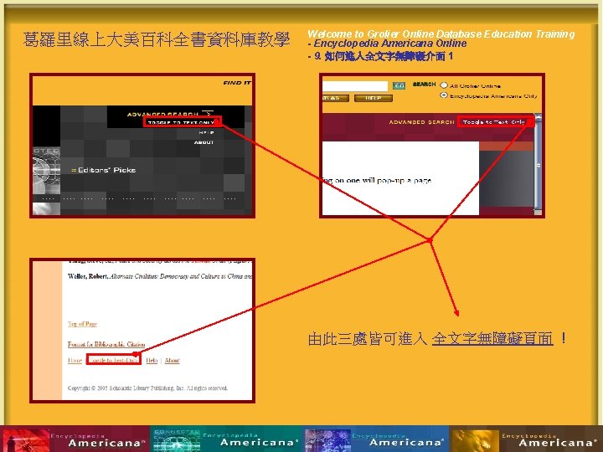Click the brown Encyclopedia Americana banner
603x452 pixels.
526,439
